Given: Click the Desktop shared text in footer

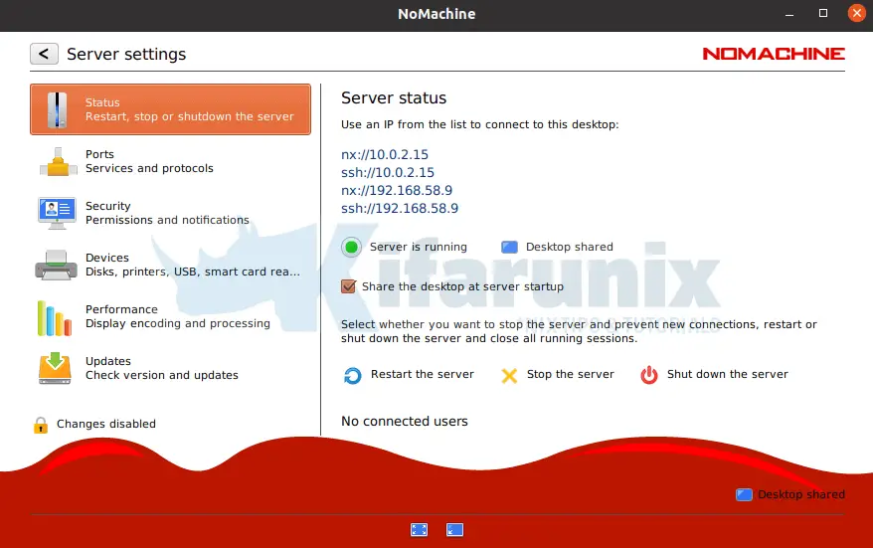Looking at the screenshot, I should (801, 494).
